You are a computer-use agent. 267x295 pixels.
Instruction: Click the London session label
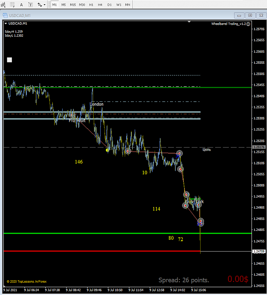coord(97,104)
